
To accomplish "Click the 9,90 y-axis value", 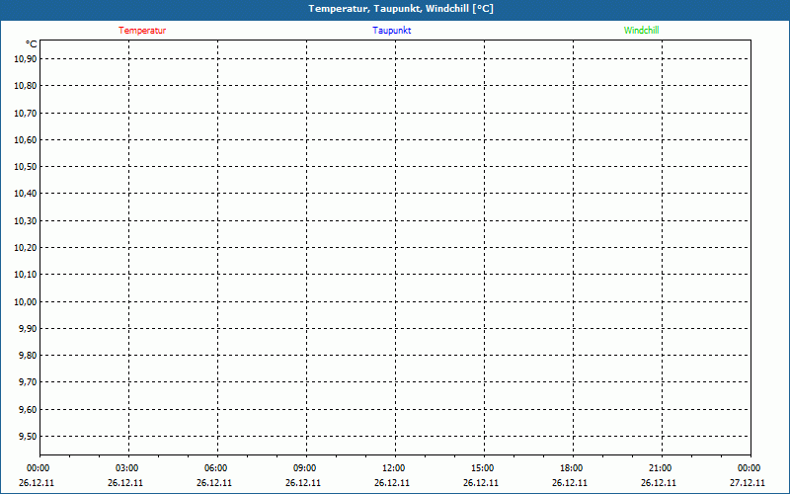I will (x=28, y=329).
